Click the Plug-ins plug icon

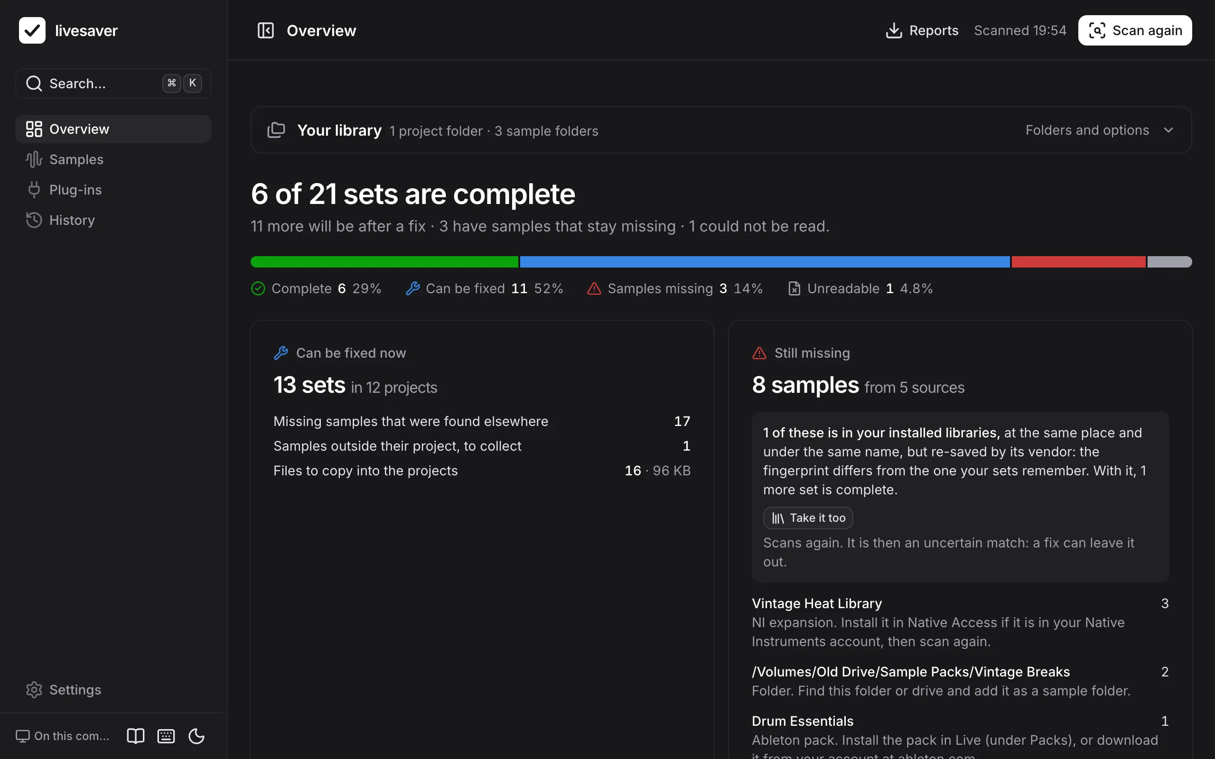pos(34,190)
